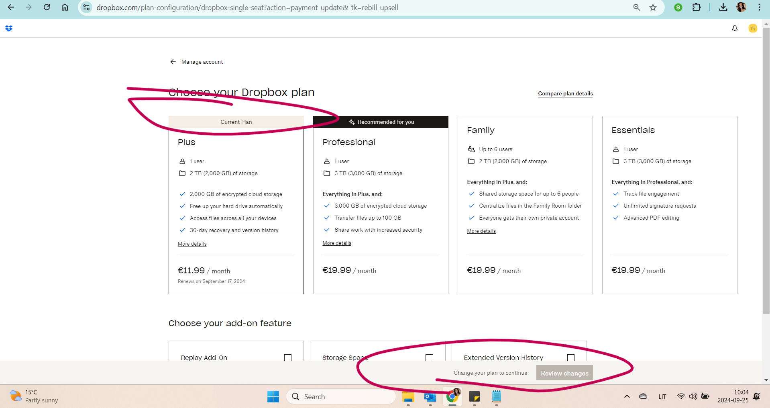Screen dimensions: 770x408
Task: Expand More details under the Family plan
Action: pyautogui.click(x=481, y=231)
